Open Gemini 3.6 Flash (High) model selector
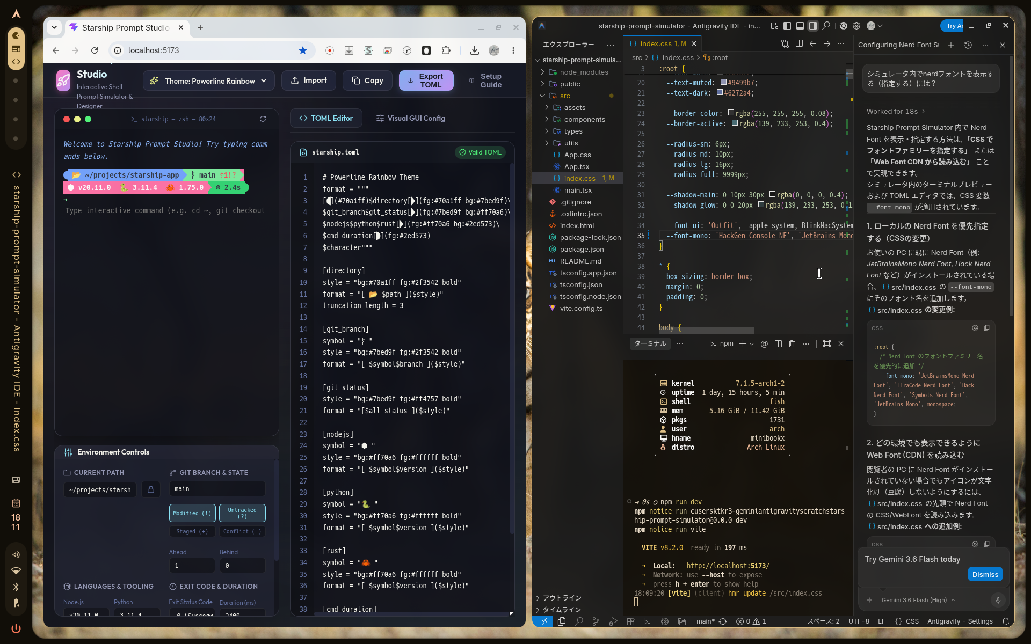1031x644 pixels. click(x=918, y=600)
